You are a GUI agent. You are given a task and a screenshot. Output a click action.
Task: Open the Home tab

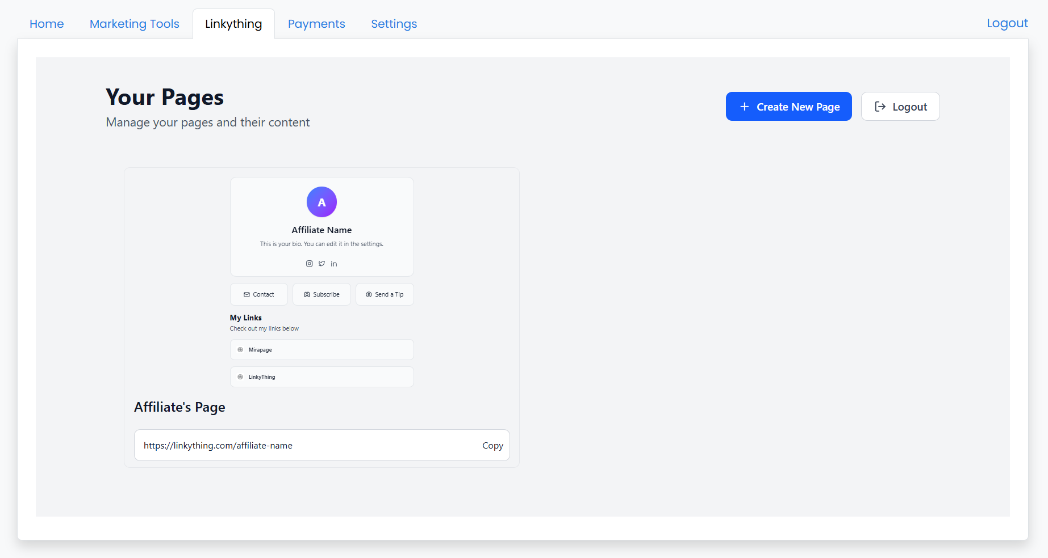point(47,24)
